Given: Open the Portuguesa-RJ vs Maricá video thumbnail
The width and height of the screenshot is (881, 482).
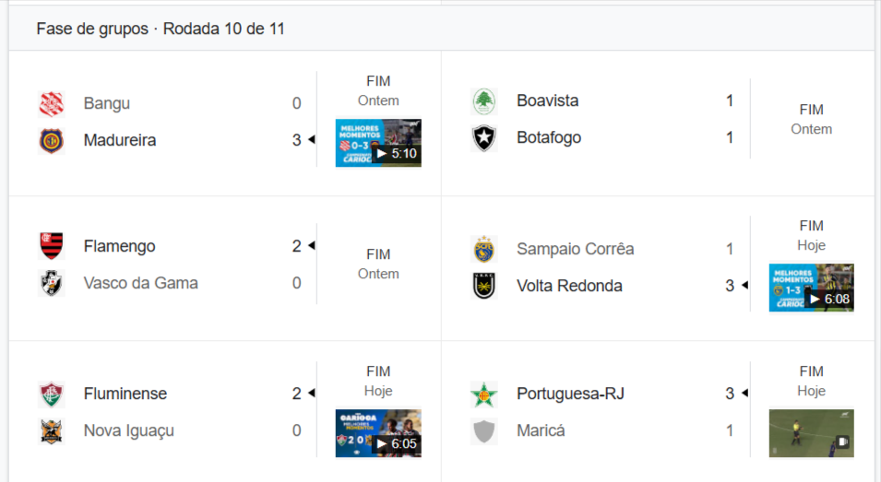Looking at the screenshot, I should tap(811, 433).
